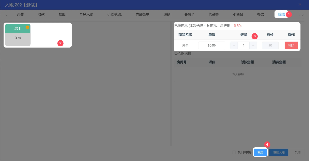Click the left arrow to scroll tabs
The image size is (309, 161).
click(6, 14)
